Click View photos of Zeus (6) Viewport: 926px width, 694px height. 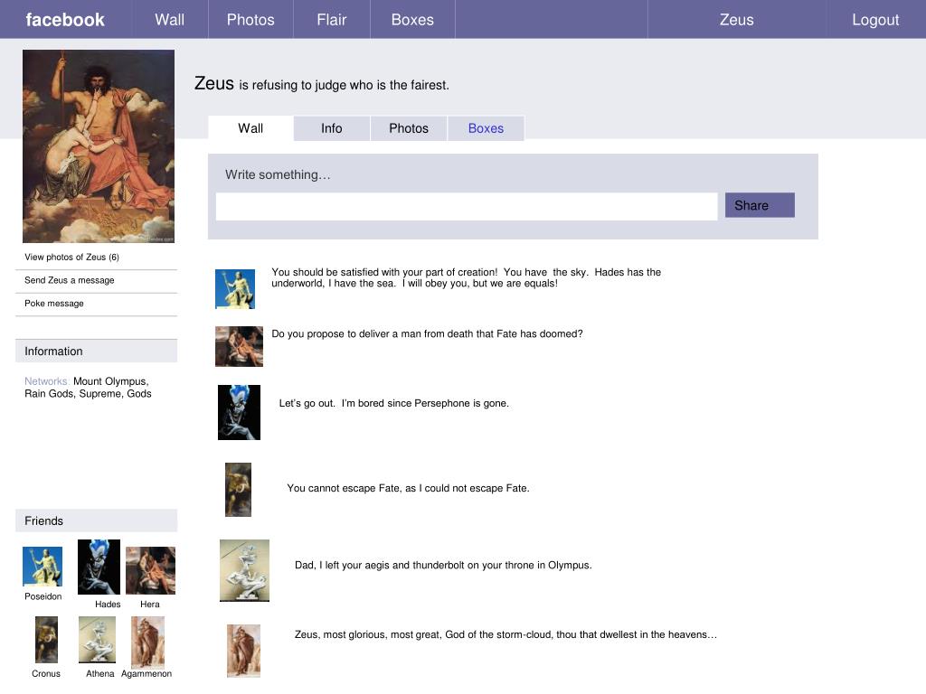click(x=72, y=258)
